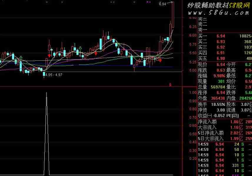Click the 5.00 price axis label
This screenshot has height=176, width=252.
[x=193, y=70]
